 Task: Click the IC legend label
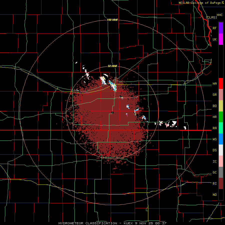click(x=214, y=161)
